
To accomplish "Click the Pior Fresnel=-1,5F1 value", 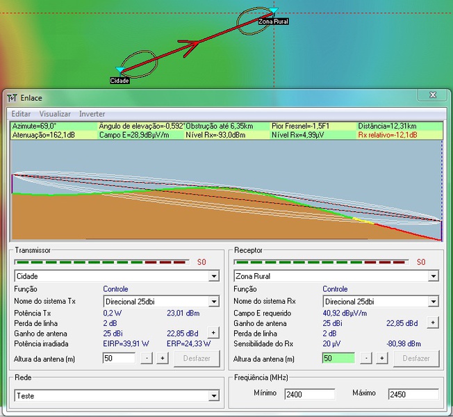I will tap(300, 126).
